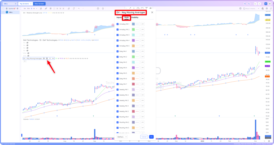
Task: Switch to the Inputs tab
Action: point(119,17)
